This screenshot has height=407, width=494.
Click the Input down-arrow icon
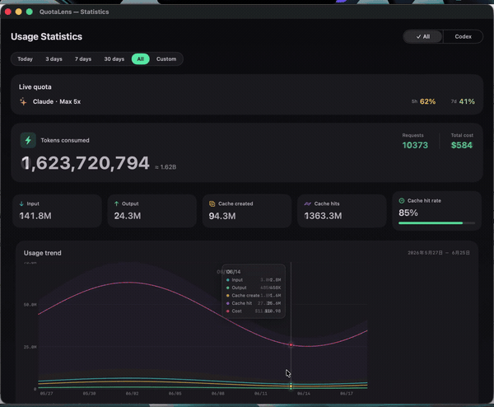pyautogui.click(x=21, y=203)
